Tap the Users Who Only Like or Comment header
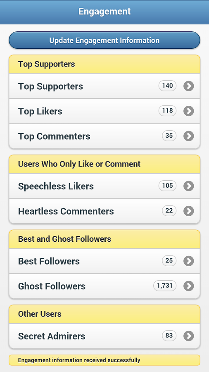This screenshot has height=372, width=209. click(104, 164)
